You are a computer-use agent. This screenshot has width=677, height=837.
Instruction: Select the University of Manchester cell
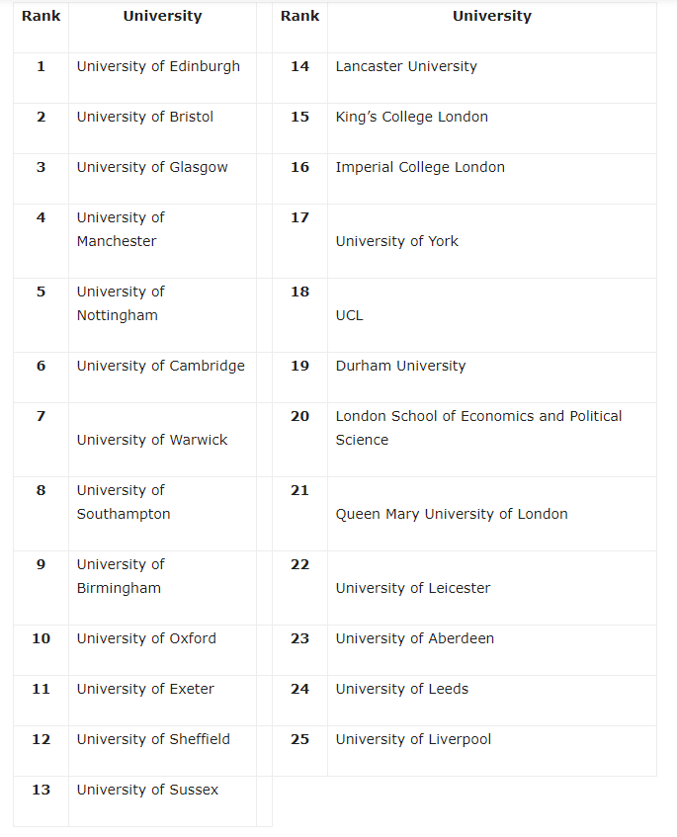pyautogui.click(x=121, y=229)
